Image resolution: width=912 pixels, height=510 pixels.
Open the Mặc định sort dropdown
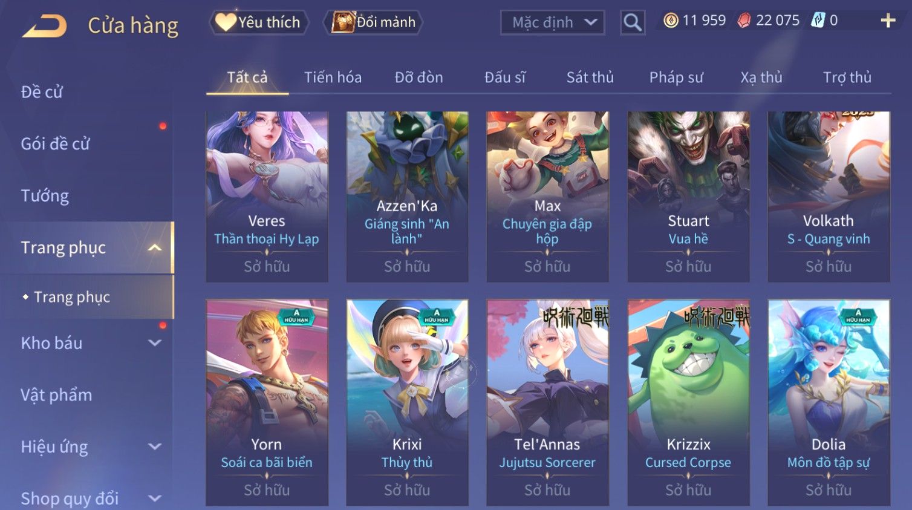(x=553, y=22)
